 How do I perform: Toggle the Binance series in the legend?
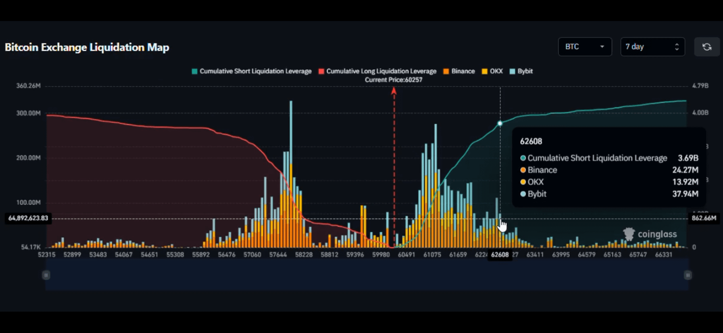click(x=459, y=71)
